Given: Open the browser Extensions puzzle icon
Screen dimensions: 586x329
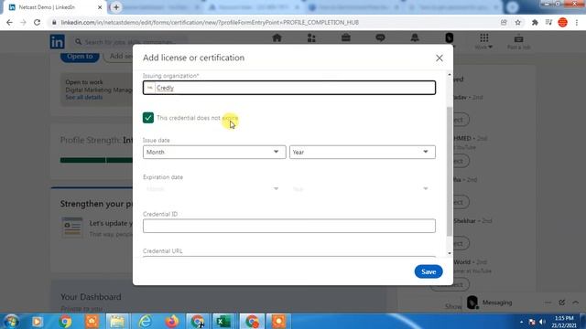Looking at the screenshot, I should (535, 22).
